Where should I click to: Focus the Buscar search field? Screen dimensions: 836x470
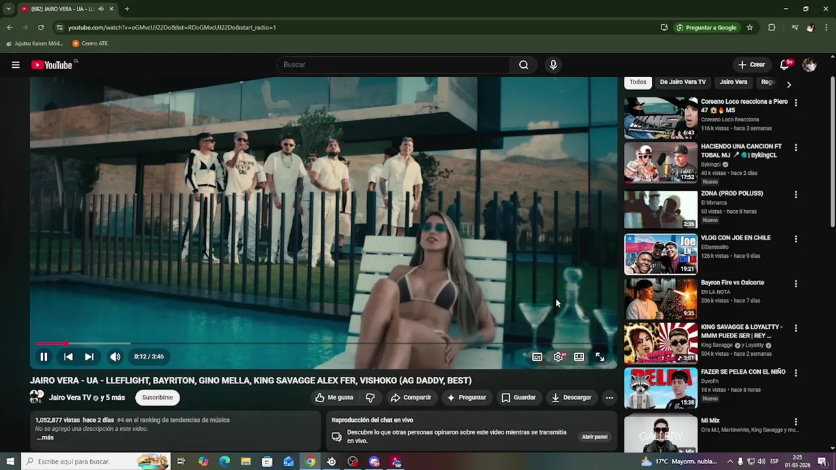tap(394, 65)
